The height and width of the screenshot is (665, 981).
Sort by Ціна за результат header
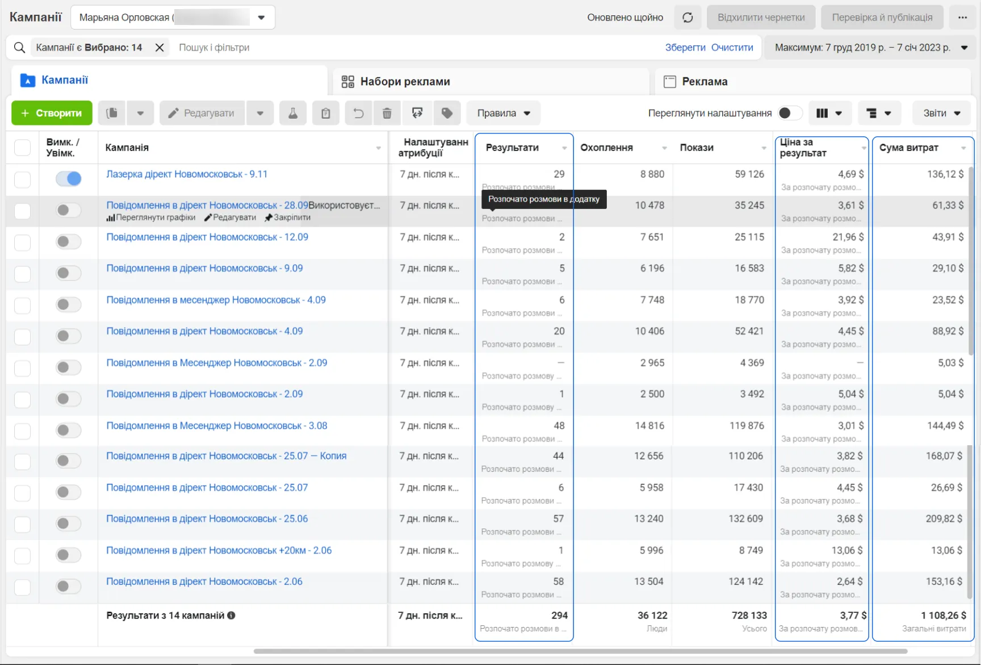tap(803, 148)
